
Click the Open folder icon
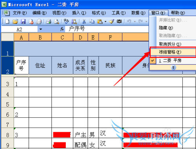[15, 22]
